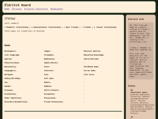Click the Curren Home: label
Viewport: 158px width, 119px height.
tap(90, 71)
